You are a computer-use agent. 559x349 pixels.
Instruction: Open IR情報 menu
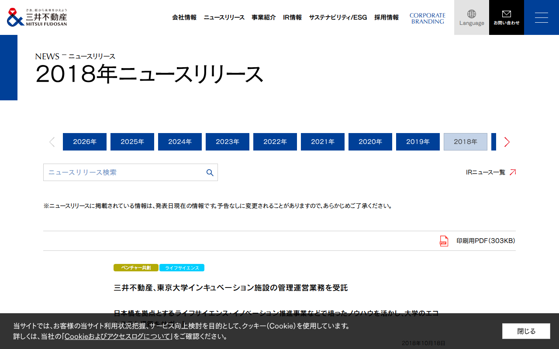point(292,17)
